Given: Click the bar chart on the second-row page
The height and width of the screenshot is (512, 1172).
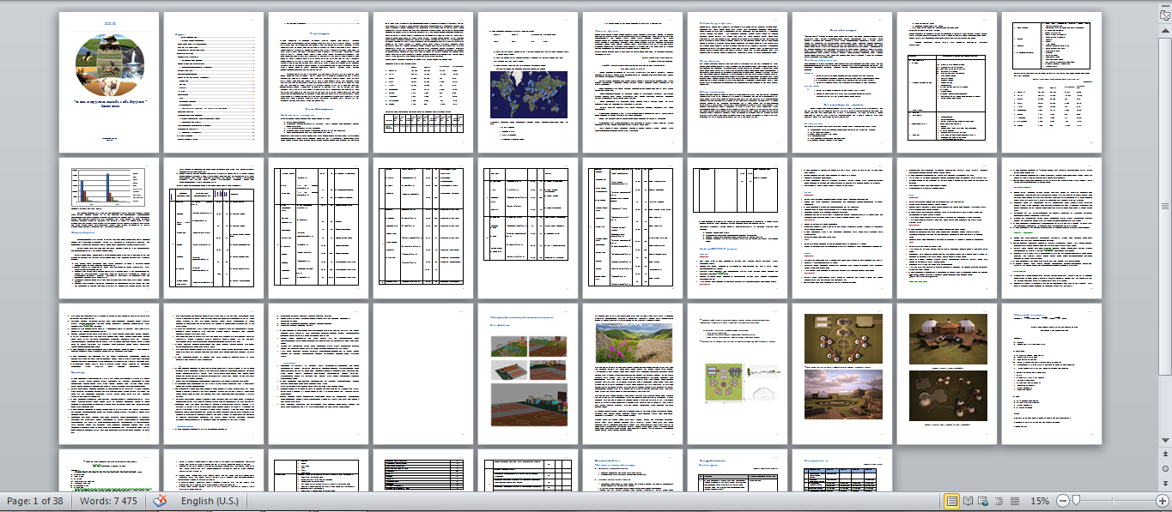Looking at the screenshot, I should click(108, 187).
